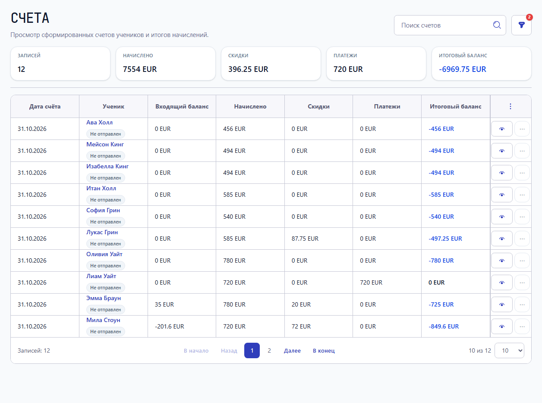Click the В начало pagination link

tap(196, 350)
